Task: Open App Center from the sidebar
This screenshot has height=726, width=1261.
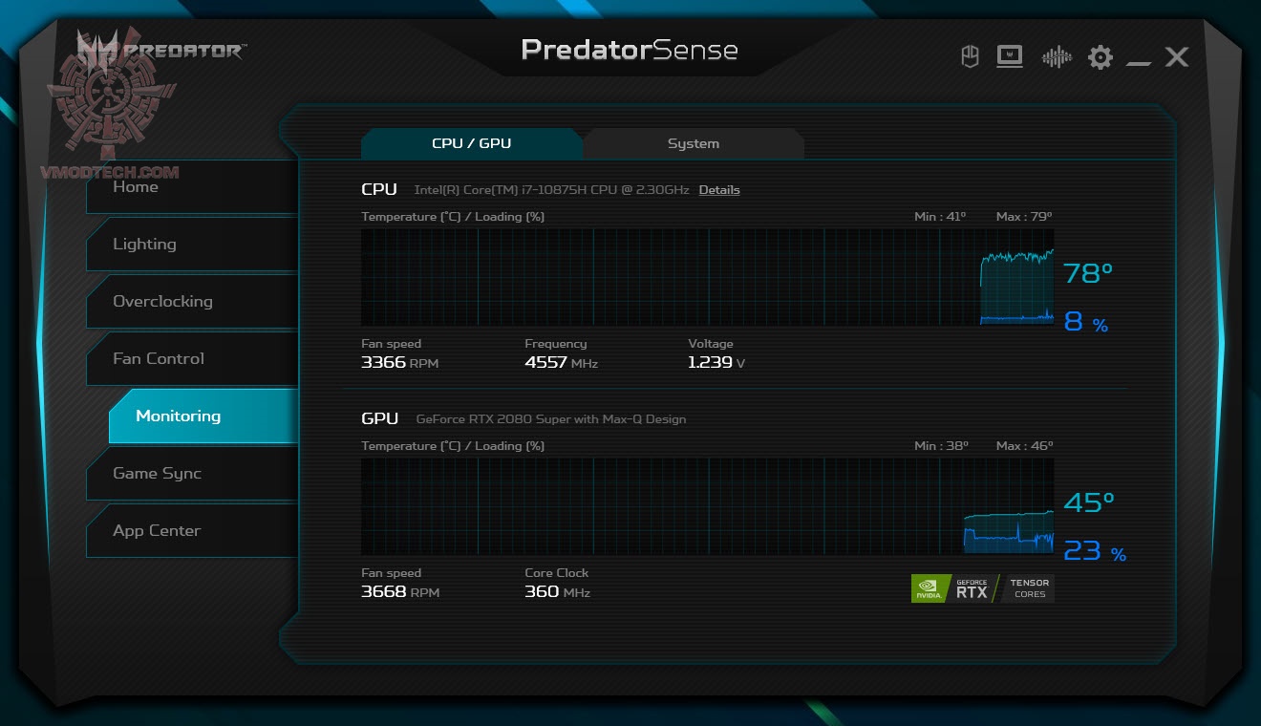Action: (192, 530)
